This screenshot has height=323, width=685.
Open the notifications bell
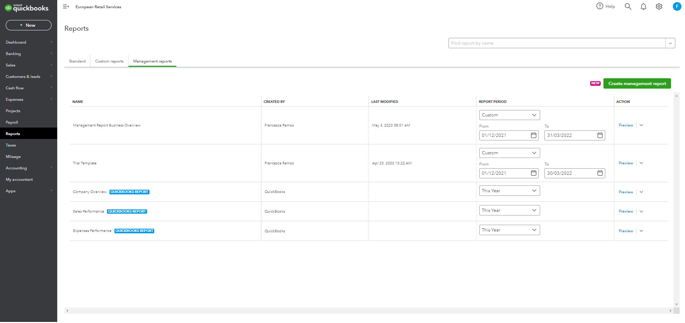pos(643,6)
